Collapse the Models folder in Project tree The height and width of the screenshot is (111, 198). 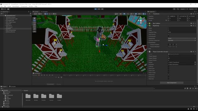coord(2,94)
